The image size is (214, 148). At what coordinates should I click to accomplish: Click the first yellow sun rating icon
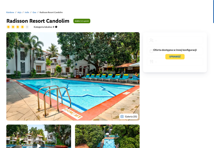tap(8, 27)
